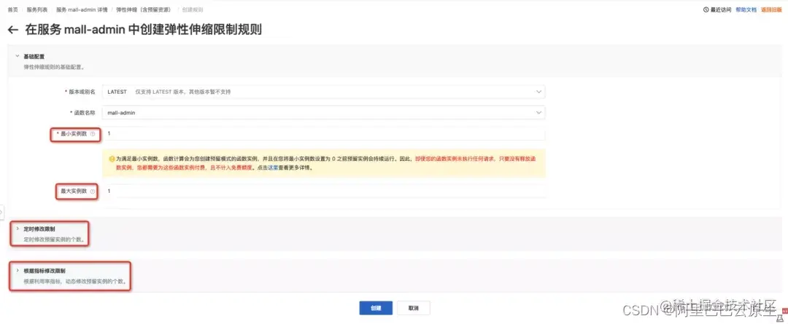Click 这里 link in the warning notice
This screenshot has height=324, width=788.
272,168
